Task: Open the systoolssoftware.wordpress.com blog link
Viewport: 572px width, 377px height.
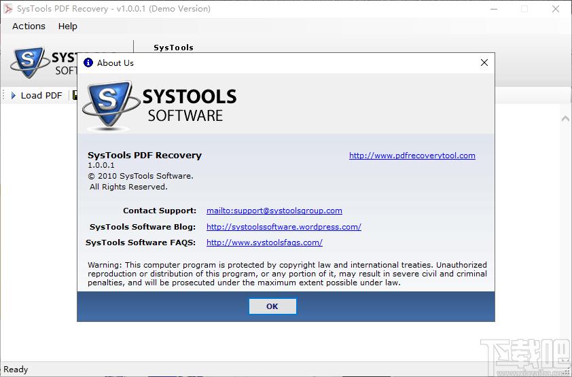Action: click(284, 227)
